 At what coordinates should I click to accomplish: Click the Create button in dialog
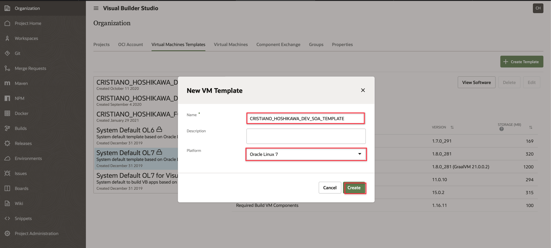(x=354, y=188)
